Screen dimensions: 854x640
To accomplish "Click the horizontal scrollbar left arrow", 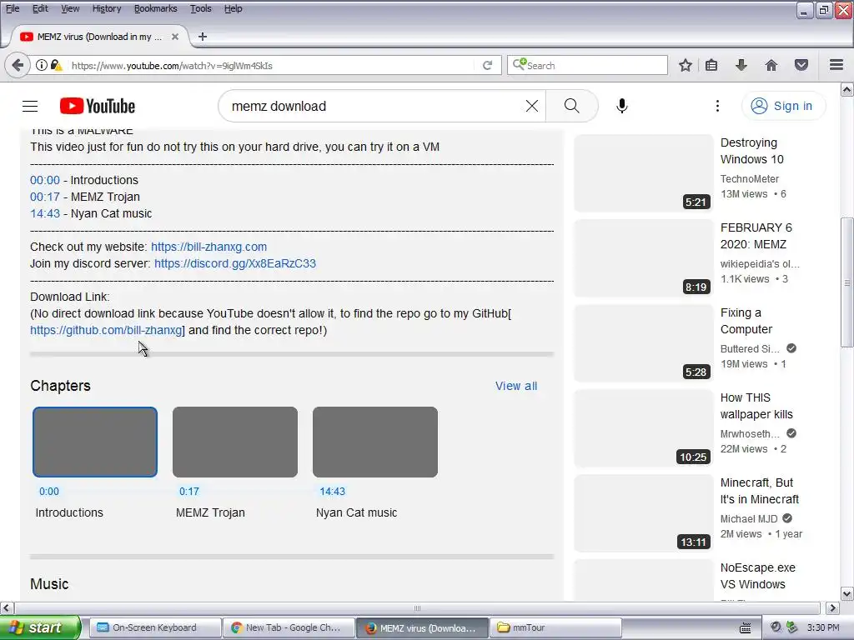I will (7, 607).
